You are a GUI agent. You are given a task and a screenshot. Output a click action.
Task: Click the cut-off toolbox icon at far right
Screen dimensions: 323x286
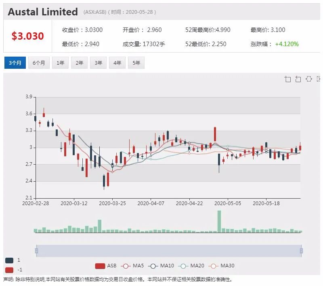tap(319, 79)
